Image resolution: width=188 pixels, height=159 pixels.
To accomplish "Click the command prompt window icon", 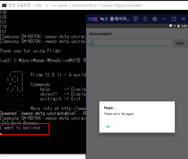I will [x=4, y=5].
